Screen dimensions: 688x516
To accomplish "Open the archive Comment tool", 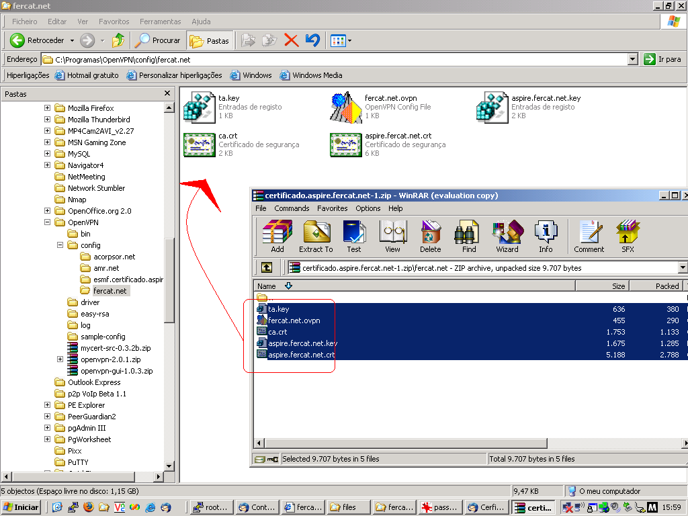I will coord(589,236).
